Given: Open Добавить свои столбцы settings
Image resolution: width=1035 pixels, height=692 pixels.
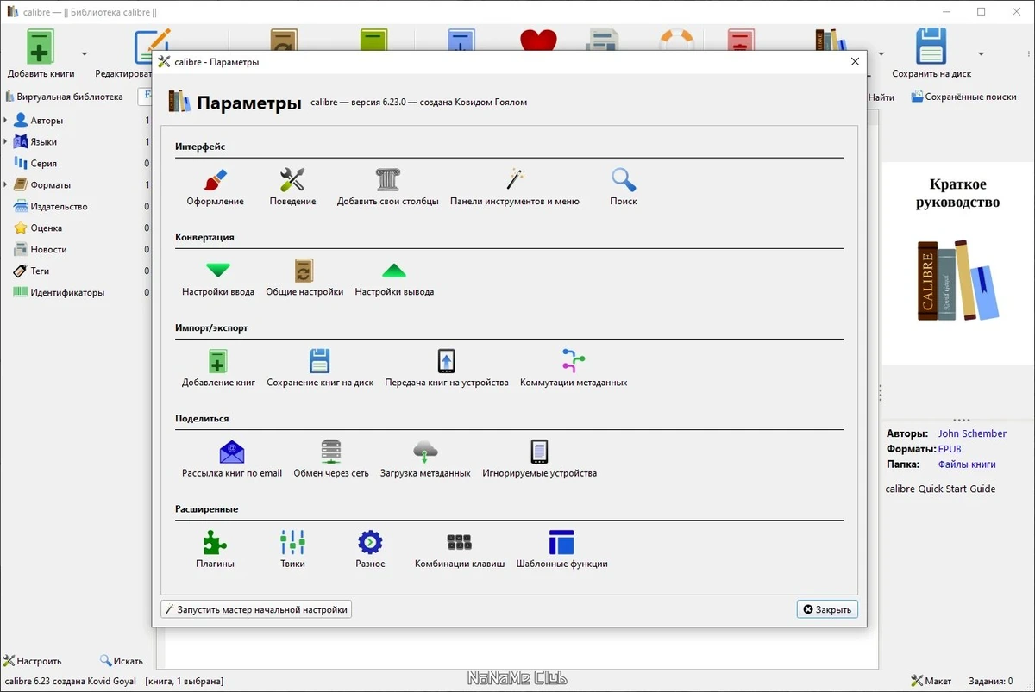Looking at the screenshot, I should 388,187.
